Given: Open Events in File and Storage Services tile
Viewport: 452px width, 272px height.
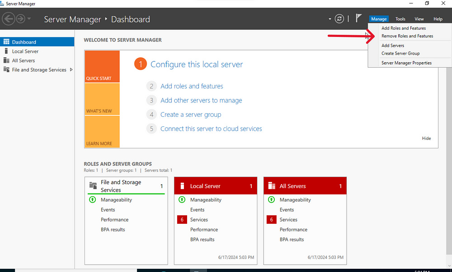Looking at the screenshot, I should 108,210.
